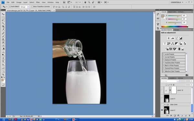The image size is (194, 121).
Task: Select the Dodge tool
Action: pyautogui.click(x=3, y=55)
